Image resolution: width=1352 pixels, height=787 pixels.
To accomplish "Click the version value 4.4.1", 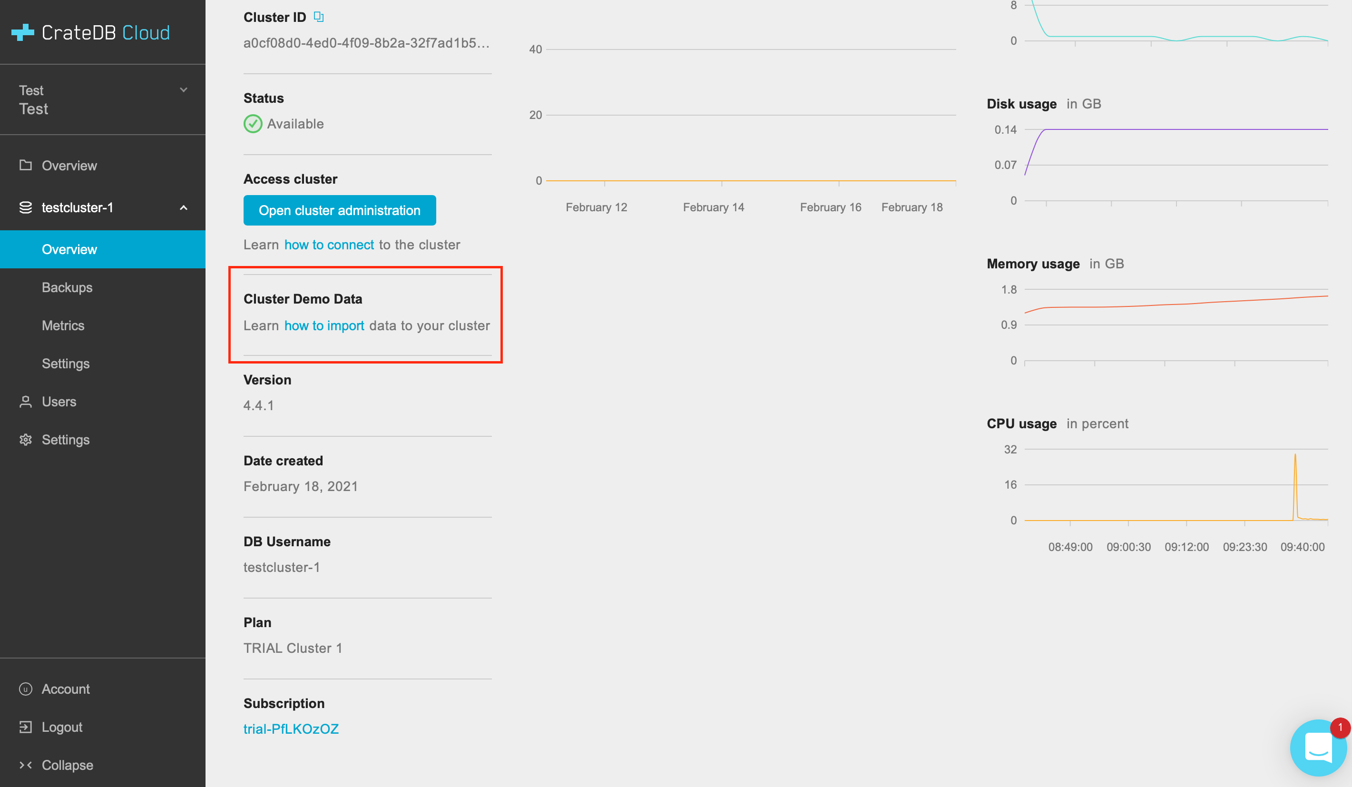I will click(259, 405).
